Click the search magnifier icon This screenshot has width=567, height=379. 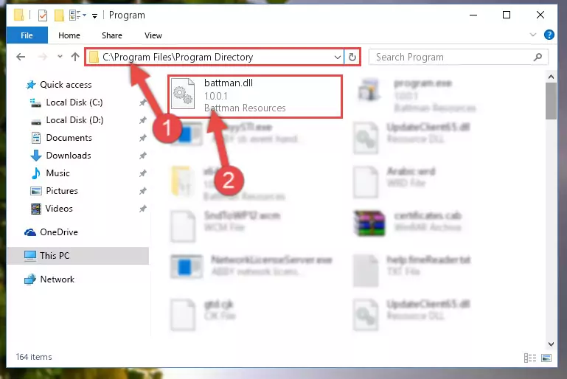pos(538,57)
